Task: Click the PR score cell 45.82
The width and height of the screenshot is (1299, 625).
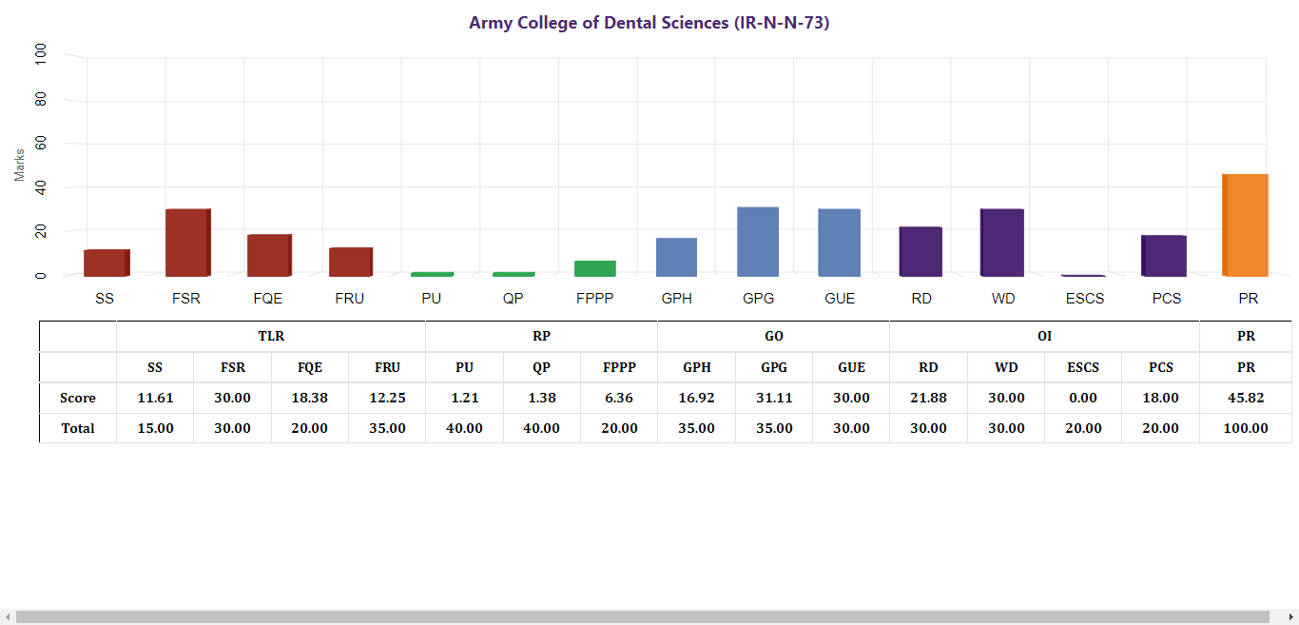Action: [1246, 398]
